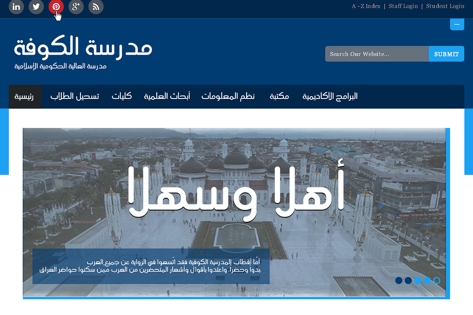
Task: Select نظم المعلومات menu entry
Action: point(228,96)
